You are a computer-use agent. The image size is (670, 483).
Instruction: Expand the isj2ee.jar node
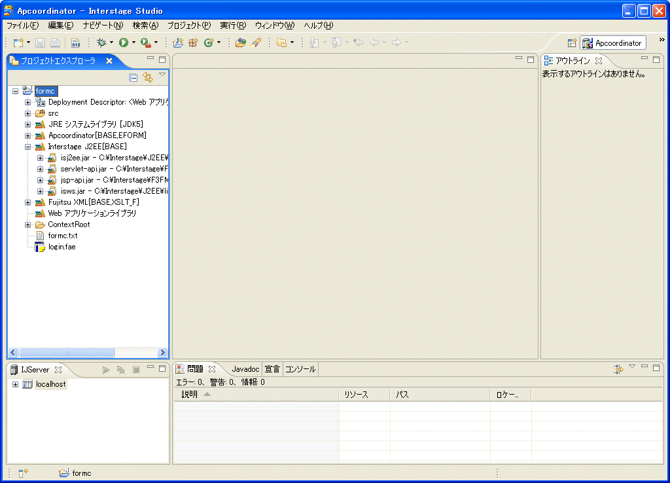(x=40, y=158)
